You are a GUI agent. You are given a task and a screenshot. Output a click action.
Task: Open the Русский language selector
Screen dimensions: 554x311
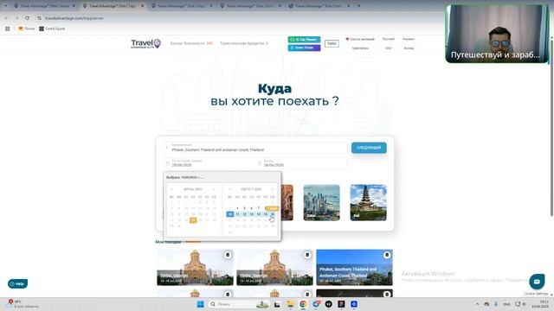[x=389, y=39]
